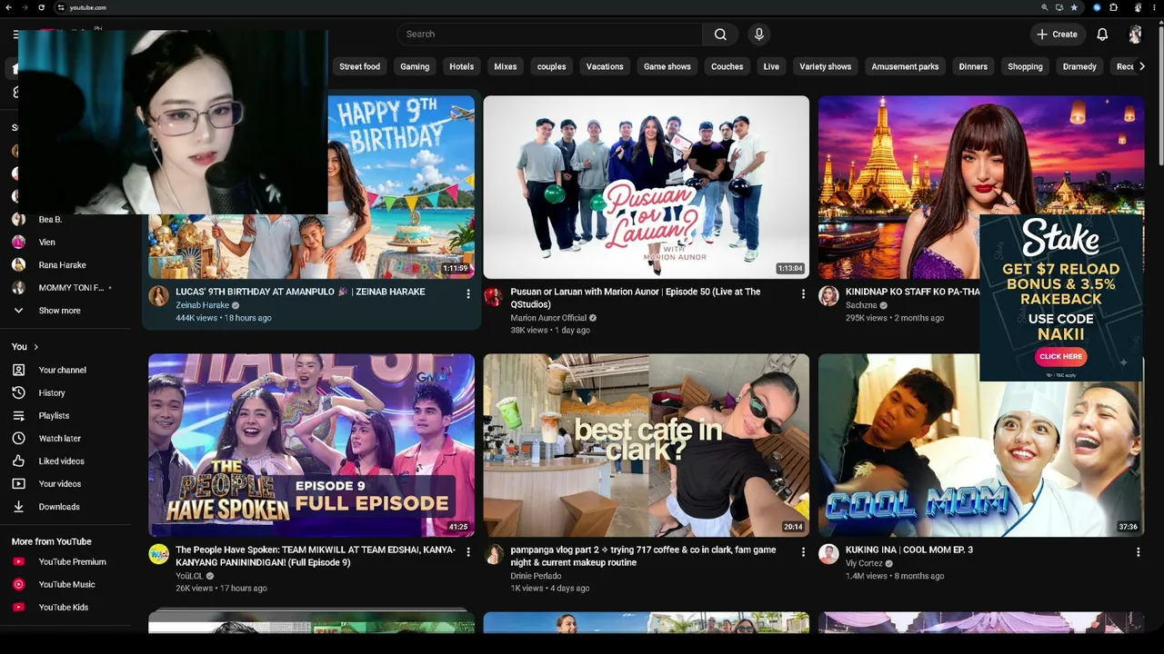Viewport: 1164px width, 654px height.
Task: Select the Gaming chip
Action: 415,66
